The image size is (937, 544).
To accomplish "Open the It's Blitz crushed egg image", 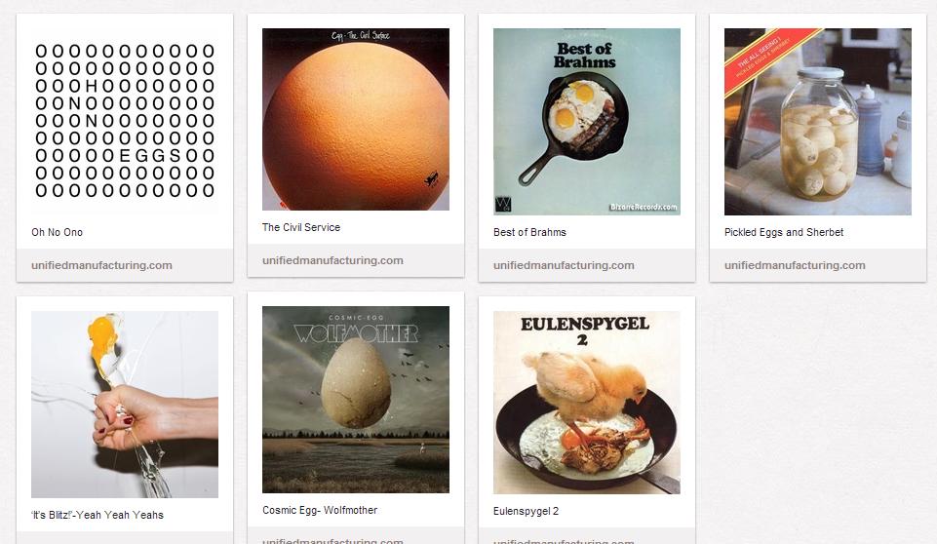I will [125, 405].
